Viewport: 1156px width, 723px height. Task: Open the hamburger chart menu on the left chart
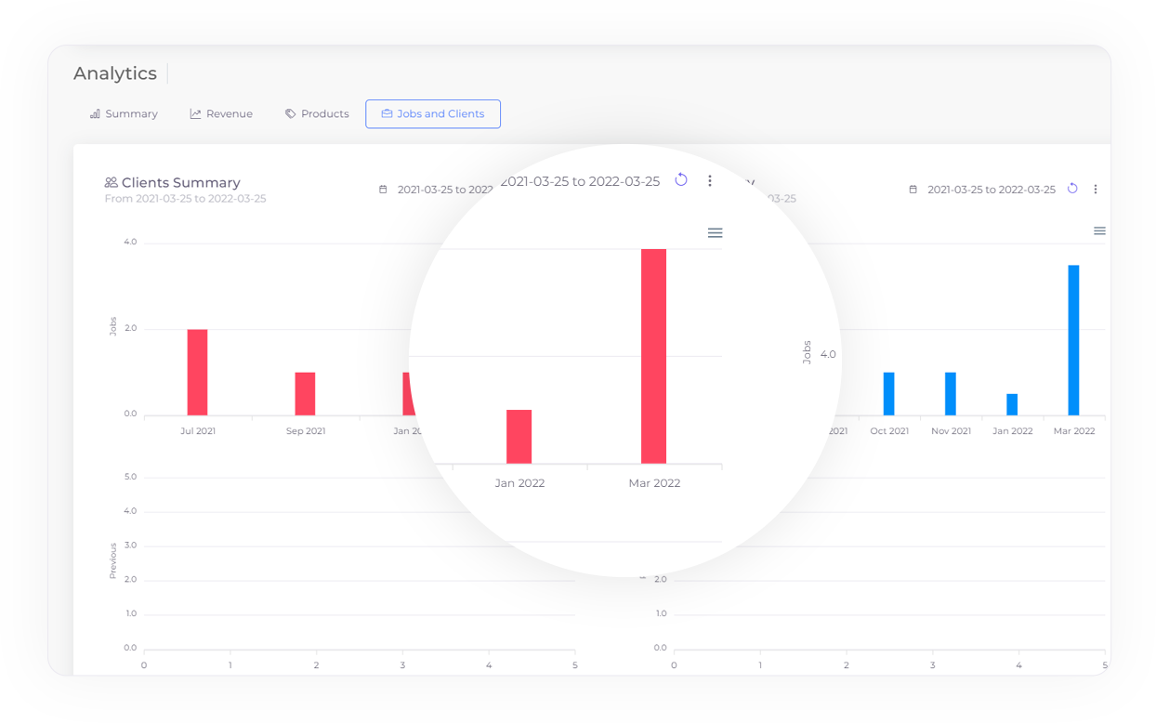coord(715,232)
